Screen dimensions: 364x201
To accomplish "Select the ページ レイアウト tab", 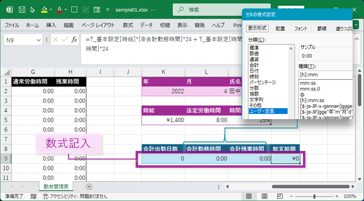I will click(x=98, y=25).
